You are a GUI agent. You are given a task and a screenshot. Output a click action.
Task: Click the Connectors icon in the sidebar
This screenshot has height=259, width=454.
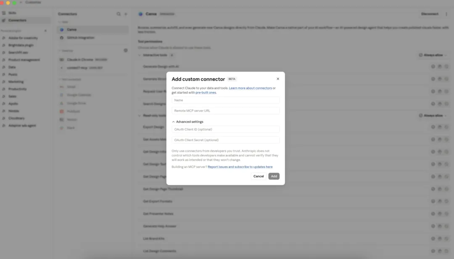4,20
